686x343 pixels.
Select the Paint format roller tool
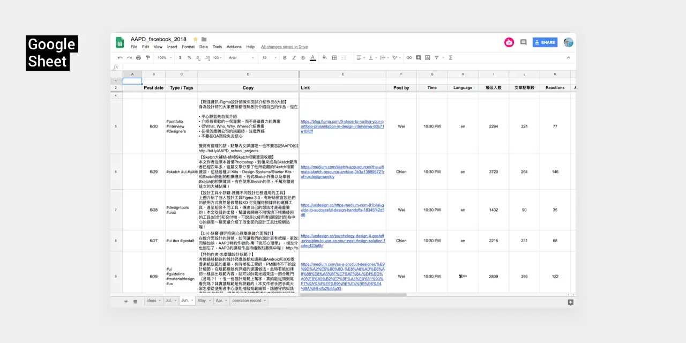pos(147,57)
